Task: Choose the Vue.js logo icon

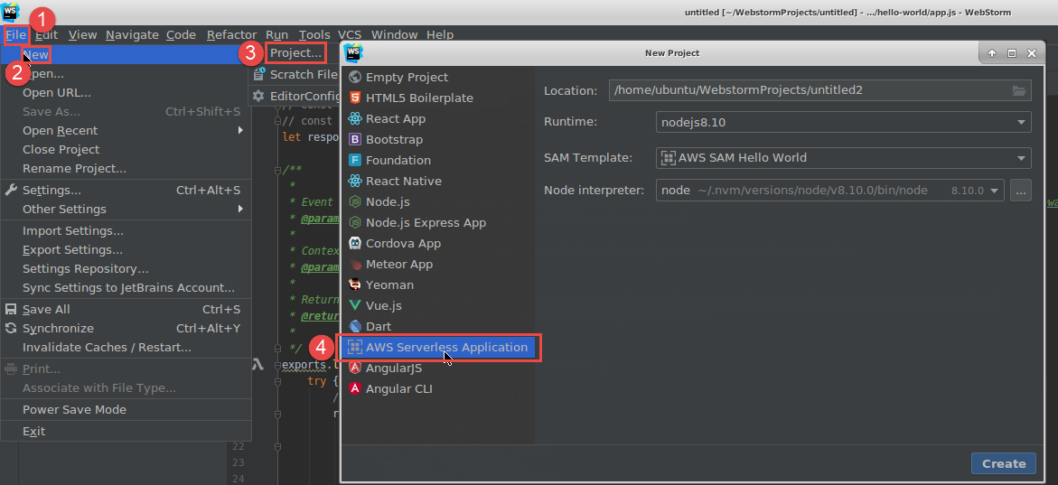Action: (355, 306)
